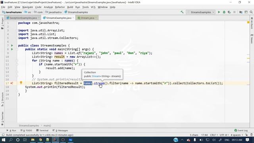Click the com breadcrumb folder
Screen dimensions: 254x143
point(38,12)
